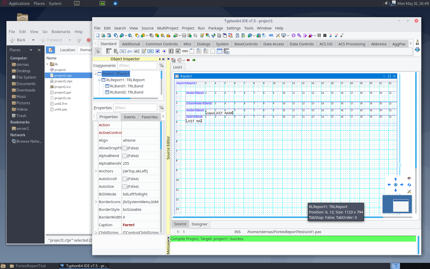This screenshot has height=269, width=430.
Task: Switch to the Designer tab
Action: [x=200, y=224]
